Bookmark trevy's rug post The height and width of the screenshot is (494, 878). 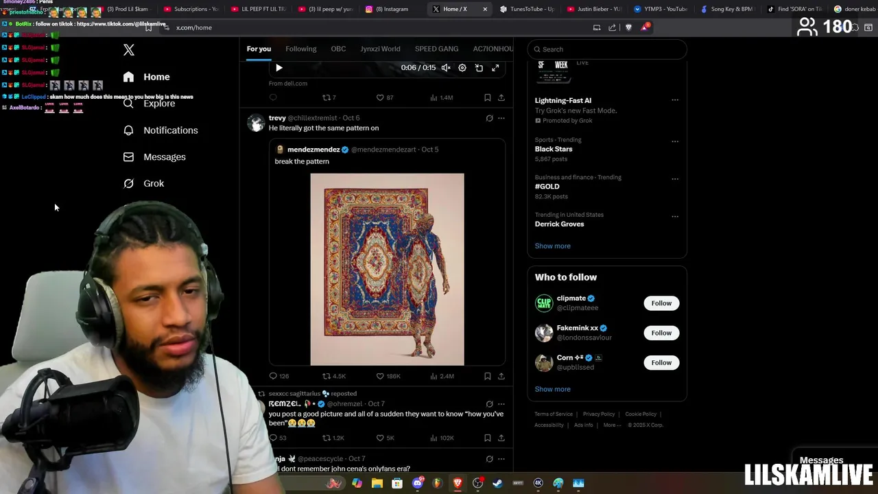(487, 376)
